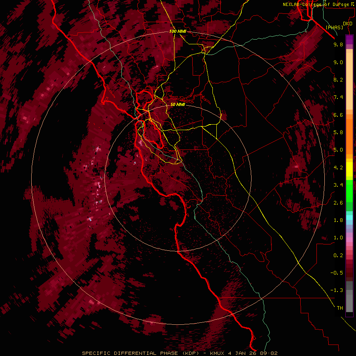Click the 1.8 colorbar value
The height and width of the screenshot is (356, 356).
pos(338,220)
